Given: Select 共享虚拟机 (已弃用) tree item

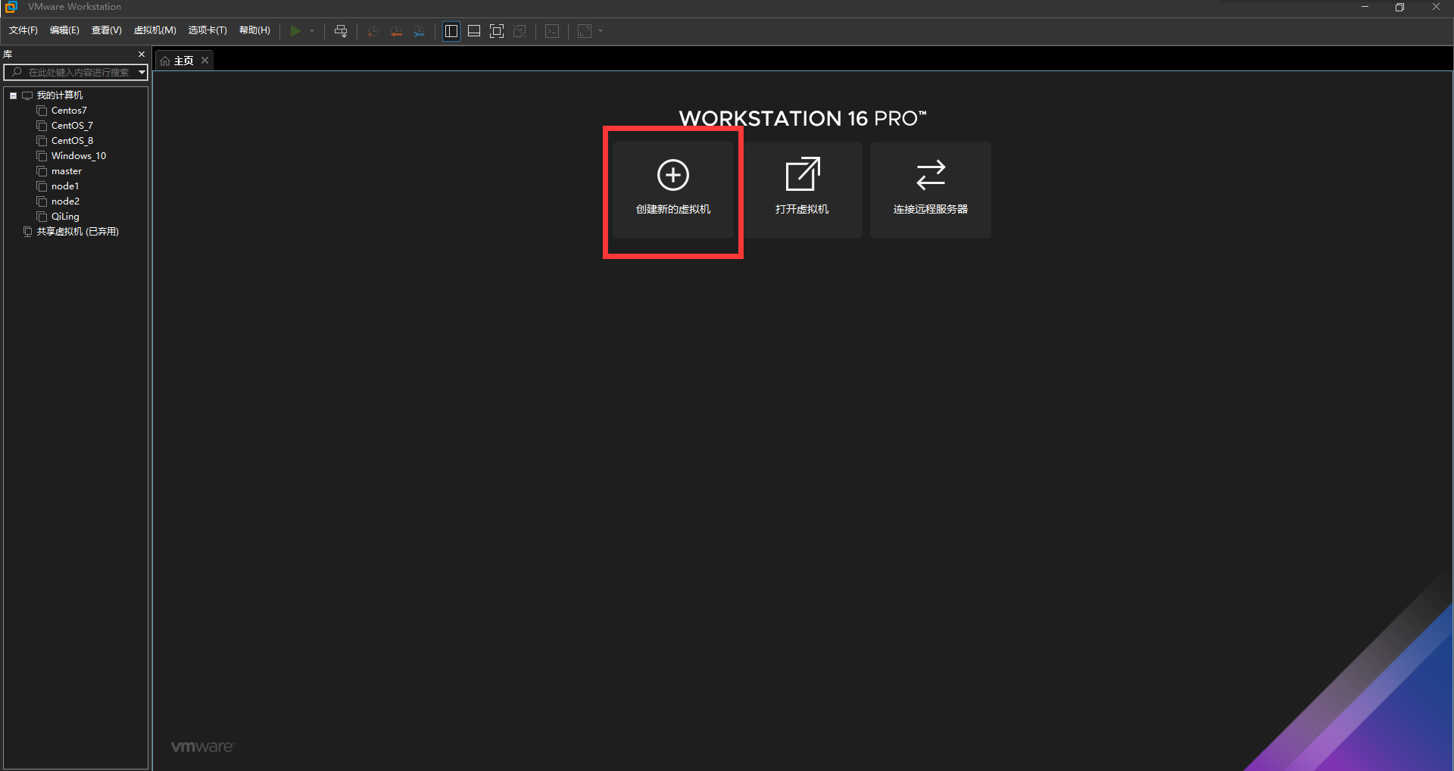Looking at the screenshot, I should coord(78,232).
